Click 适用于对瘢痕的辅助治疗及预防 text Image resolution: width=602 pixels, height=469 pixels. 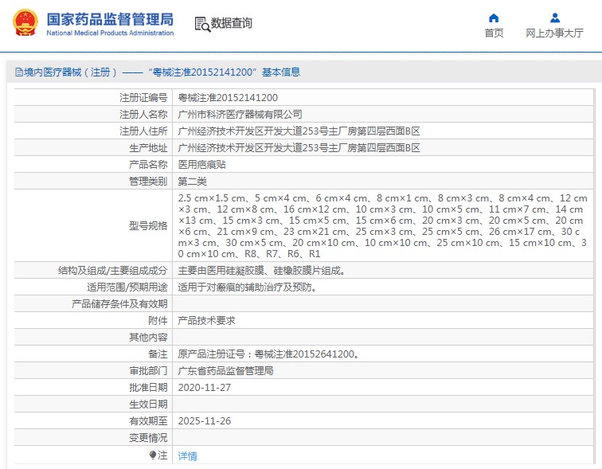click(247, 287)
